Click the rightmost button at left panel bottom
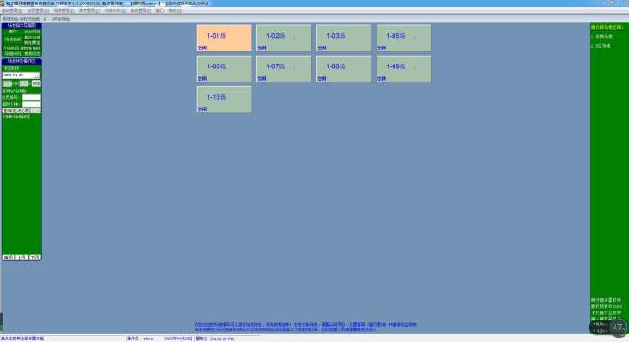Image resolution: width=629 pixels, height=342 pixels. [35, 258]
